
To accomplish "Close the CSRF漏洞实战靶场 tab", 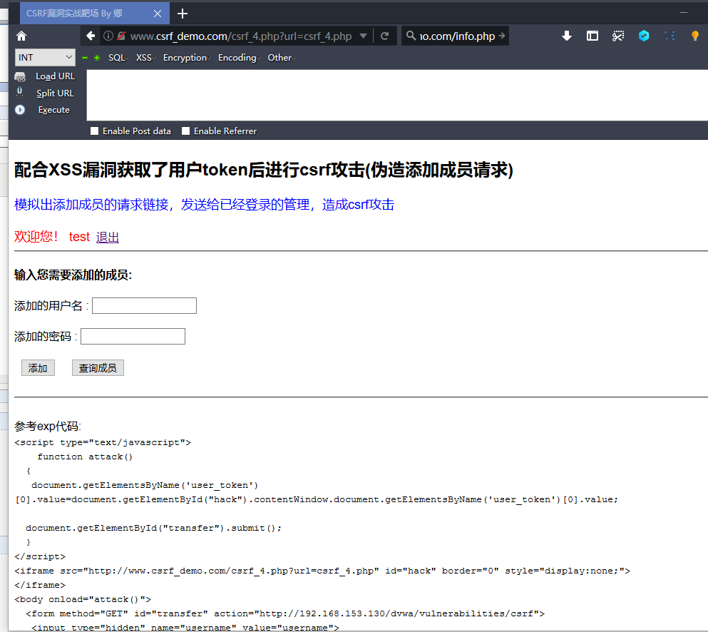I will 157,14.
